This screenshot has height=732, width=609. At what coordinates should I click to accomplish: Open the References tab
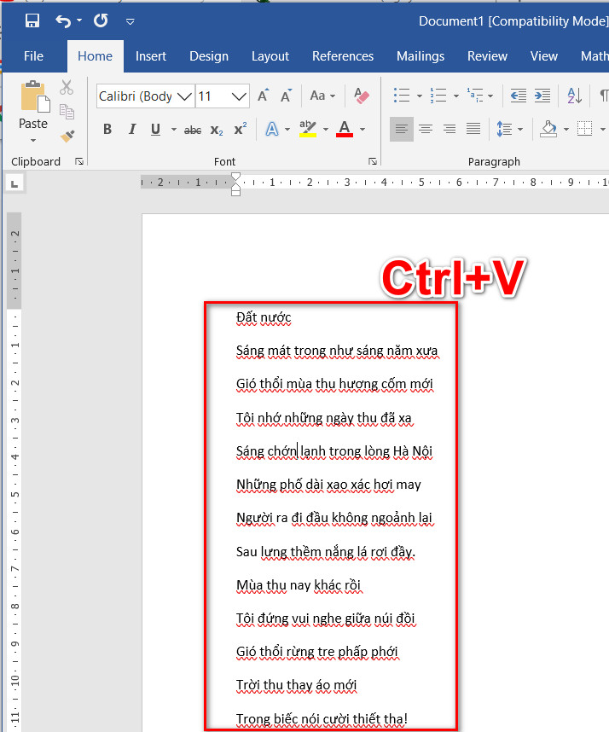point(343,56)
